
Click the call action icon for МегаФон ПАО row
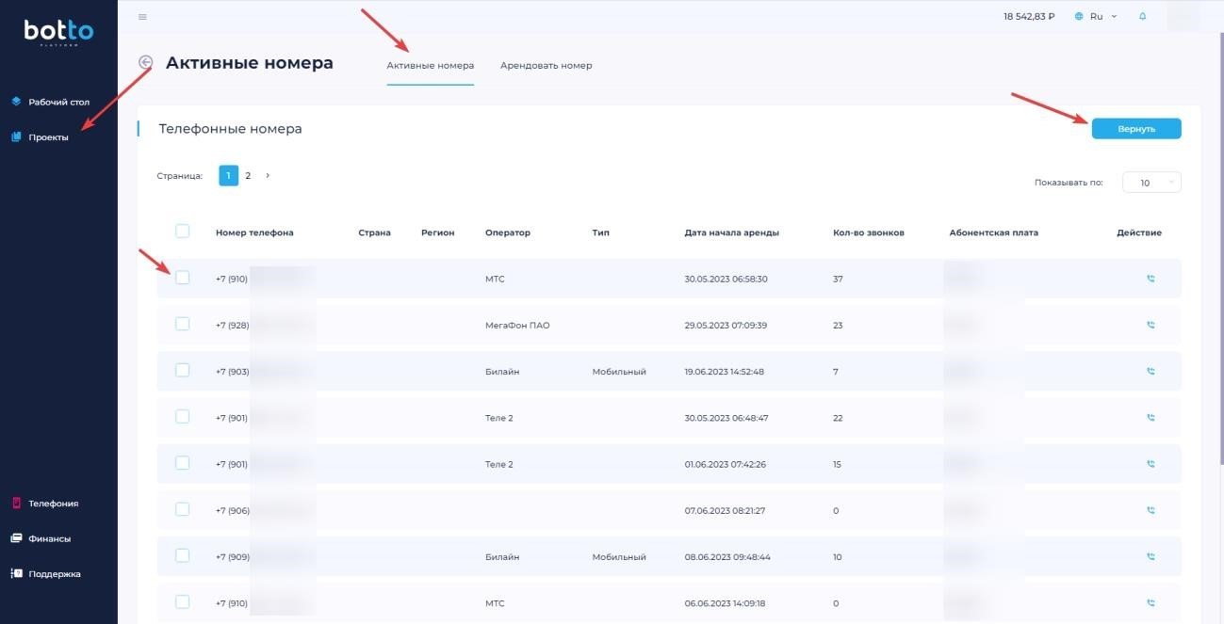point(1150,325)
